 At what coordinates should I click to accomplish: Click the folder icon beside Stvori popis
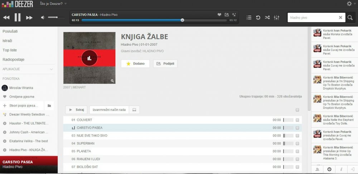tap(49, 106)
